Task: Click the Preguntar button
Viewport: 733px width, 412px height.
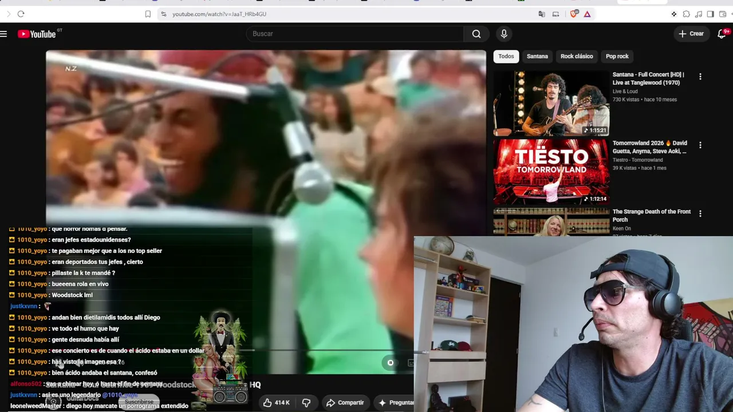Action: coord(395,403)
